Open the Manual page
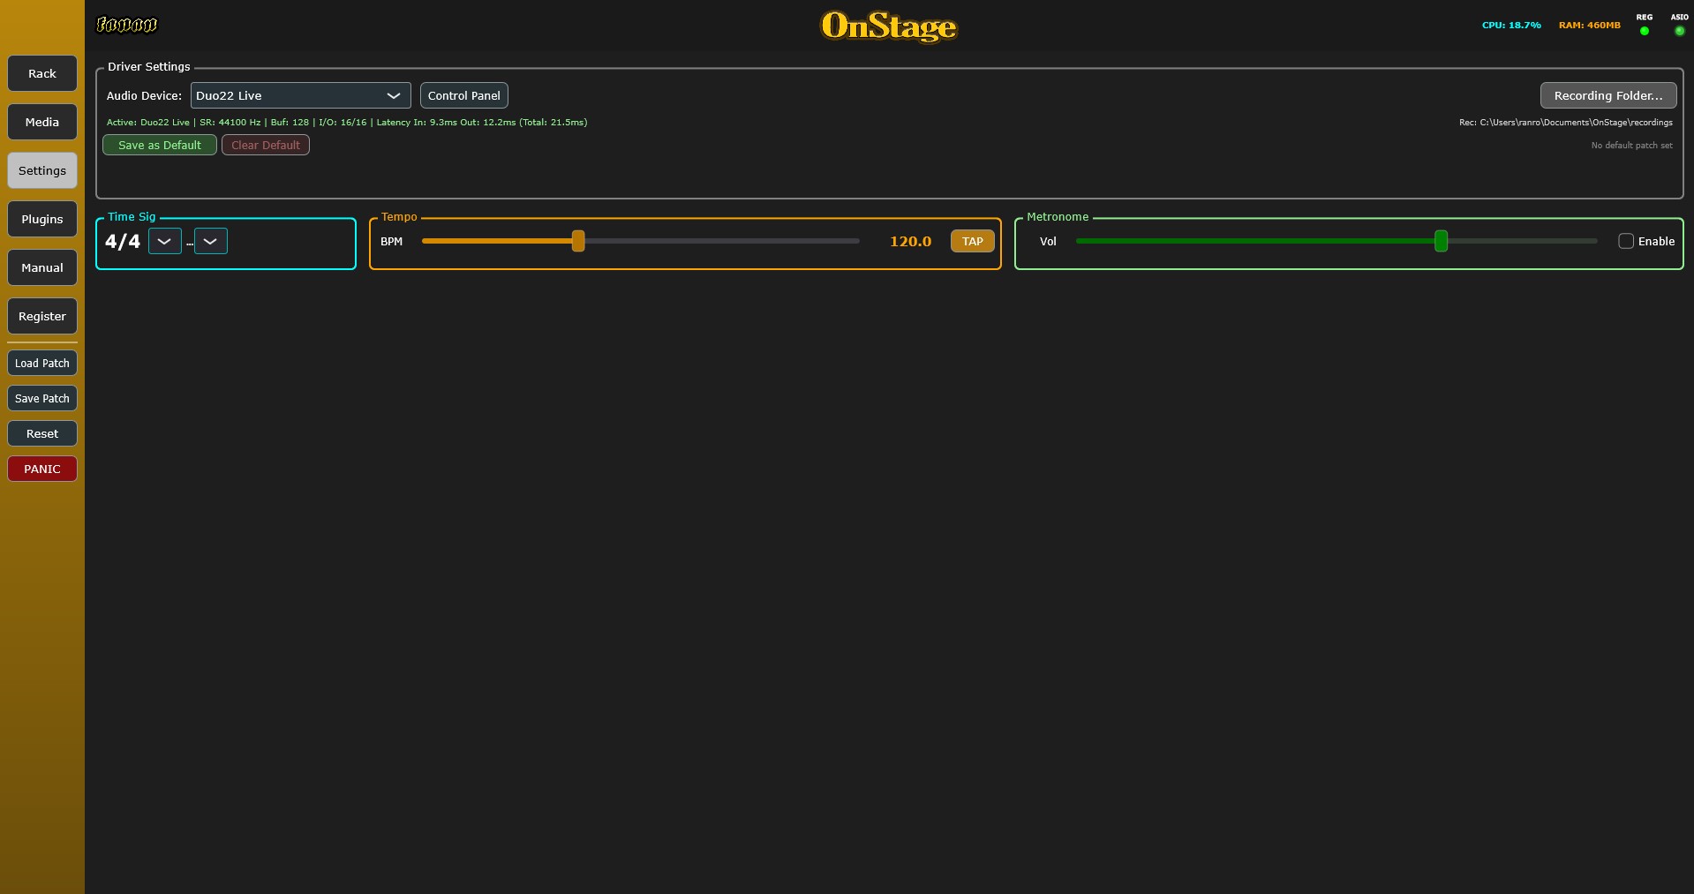The image size is (1694, 894). click(42, 267)
